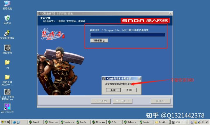210x125 pixels.
Task: Close the 360 prompt dialog
Action: click(139, 79)
